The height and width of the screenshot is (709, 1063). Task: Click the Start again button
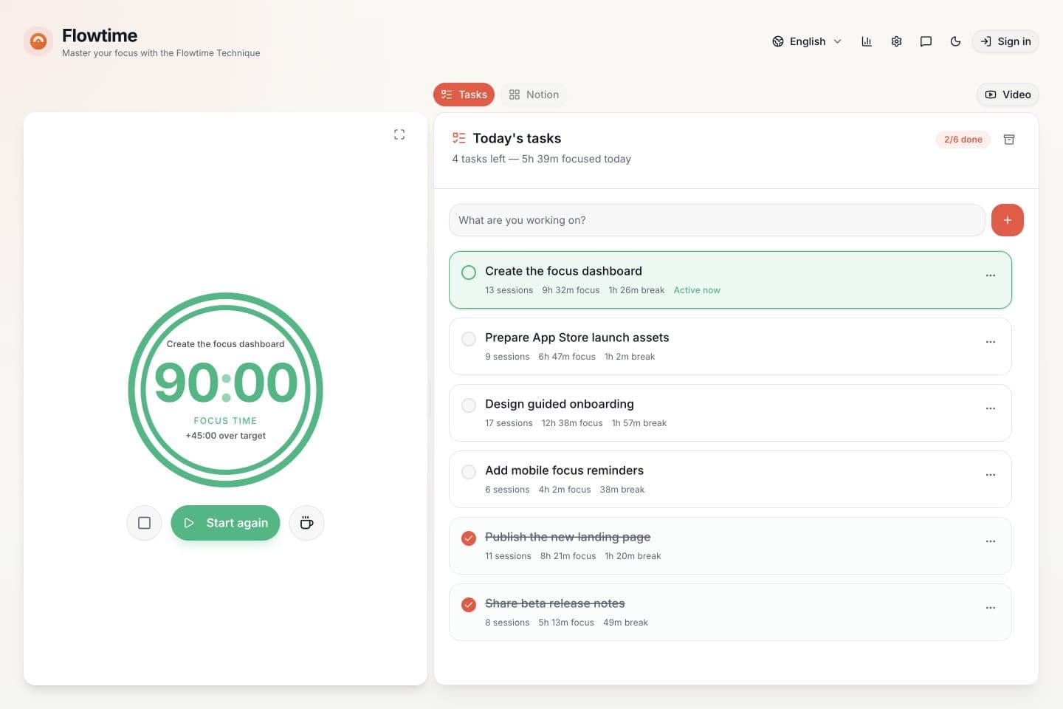[225, 523]
